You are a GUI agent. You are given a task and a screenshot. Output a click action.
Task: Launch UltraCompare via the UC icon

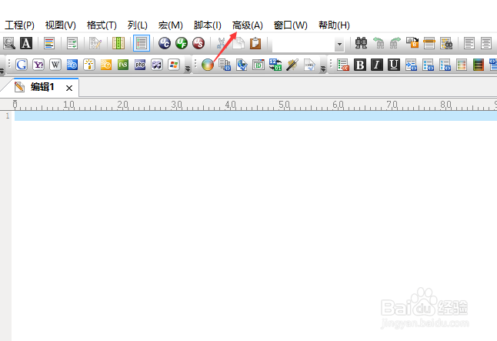pos(165,43)
